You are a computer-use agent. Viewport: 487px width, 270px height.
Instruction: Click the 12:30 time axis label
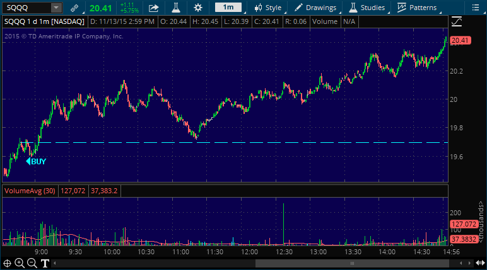click(x=284, y=252)
